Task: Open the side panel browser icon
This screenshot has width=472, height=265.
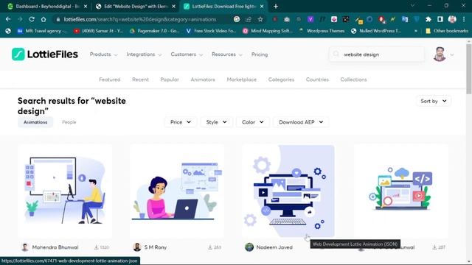Action: coord(440,19)
